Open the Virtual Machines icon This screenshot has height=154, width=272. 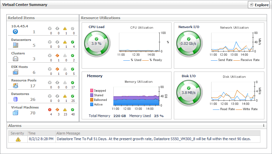tap(15, 113)
